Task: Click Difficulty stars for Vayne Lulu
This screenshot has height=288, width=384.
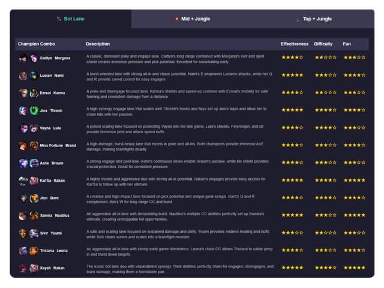Action: click(x=326, y=128)
